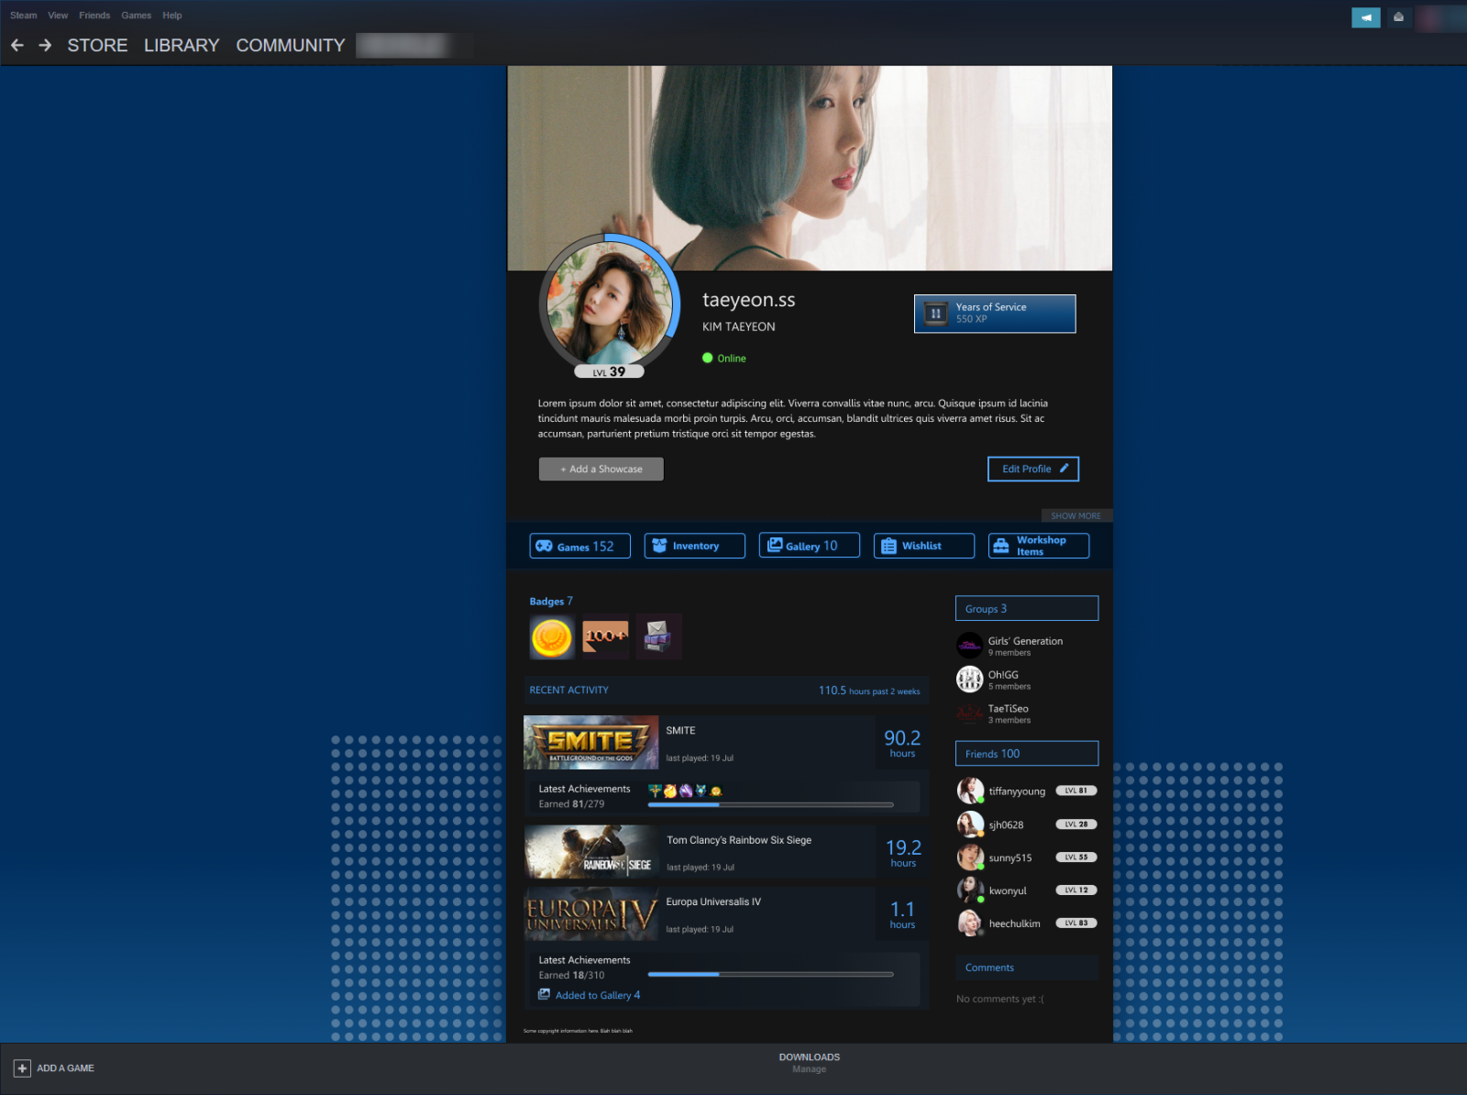The image size is (1467, 1095).
Task: Open the mail notification icon
Action: tap(1398, 17)
